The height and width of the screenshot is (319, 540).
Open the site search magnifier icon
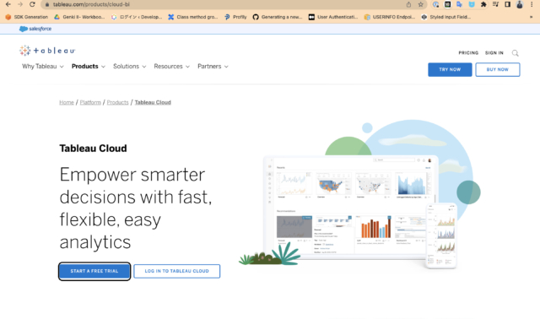click(515, 53)
